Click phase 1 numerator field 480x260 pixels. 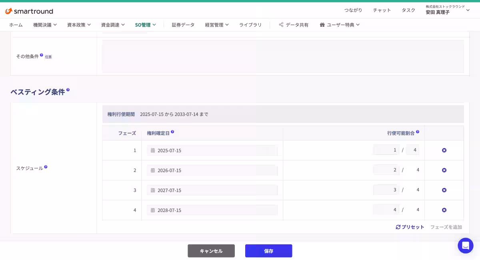point(386,150)
